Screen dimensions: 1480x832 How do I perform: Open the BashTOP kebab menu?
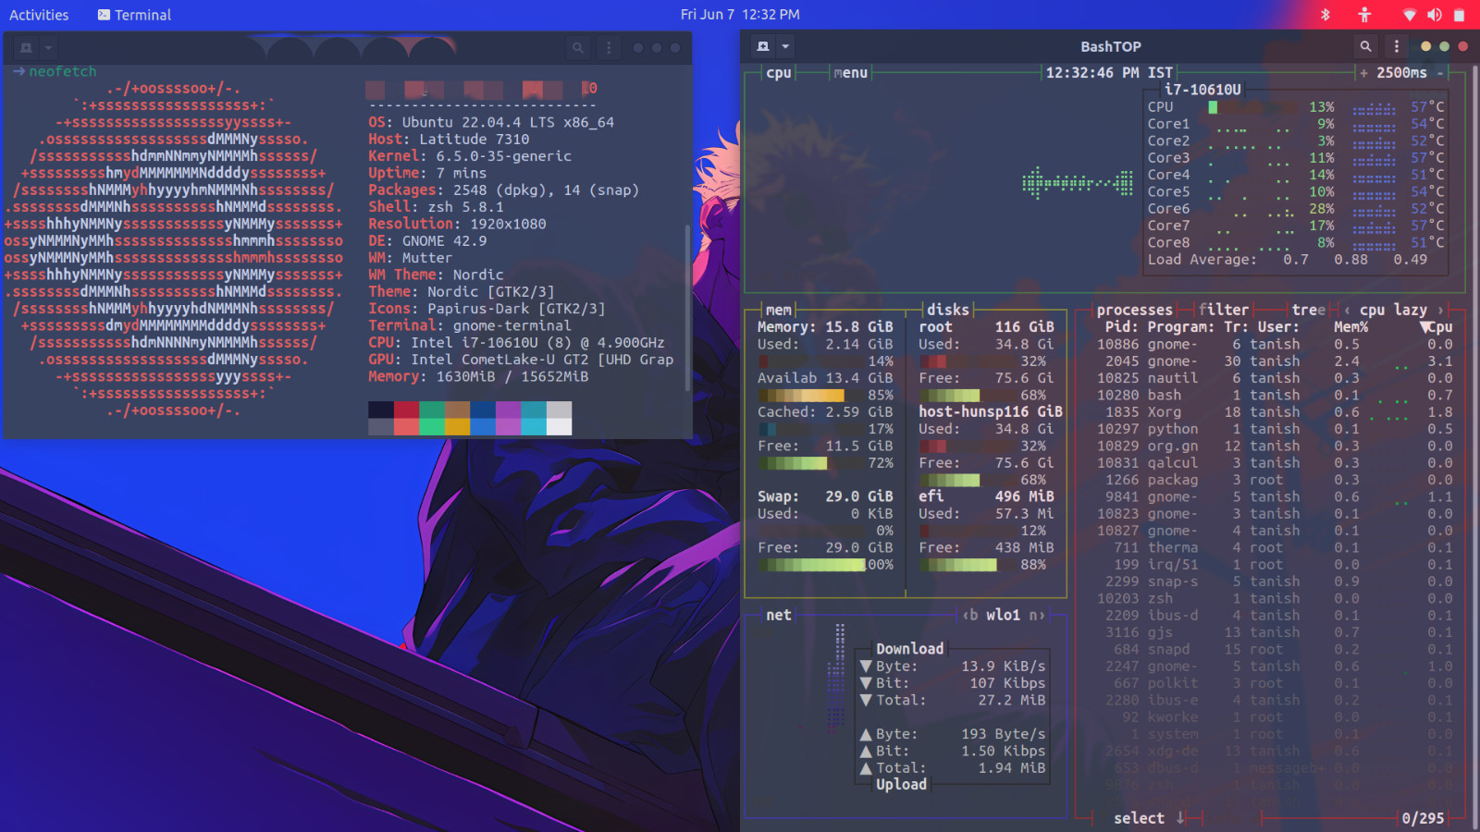[1397, 46]
